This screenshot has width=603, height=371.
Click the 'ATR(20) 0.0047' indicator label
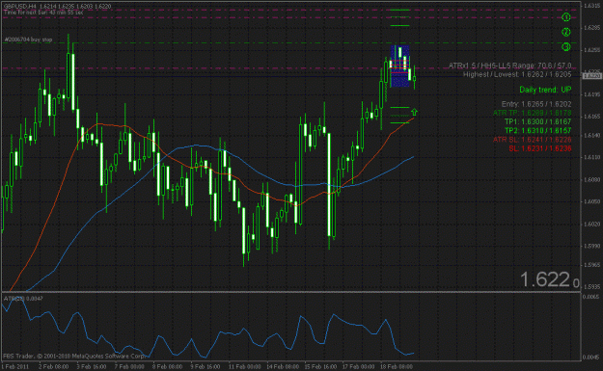(23, 299)
